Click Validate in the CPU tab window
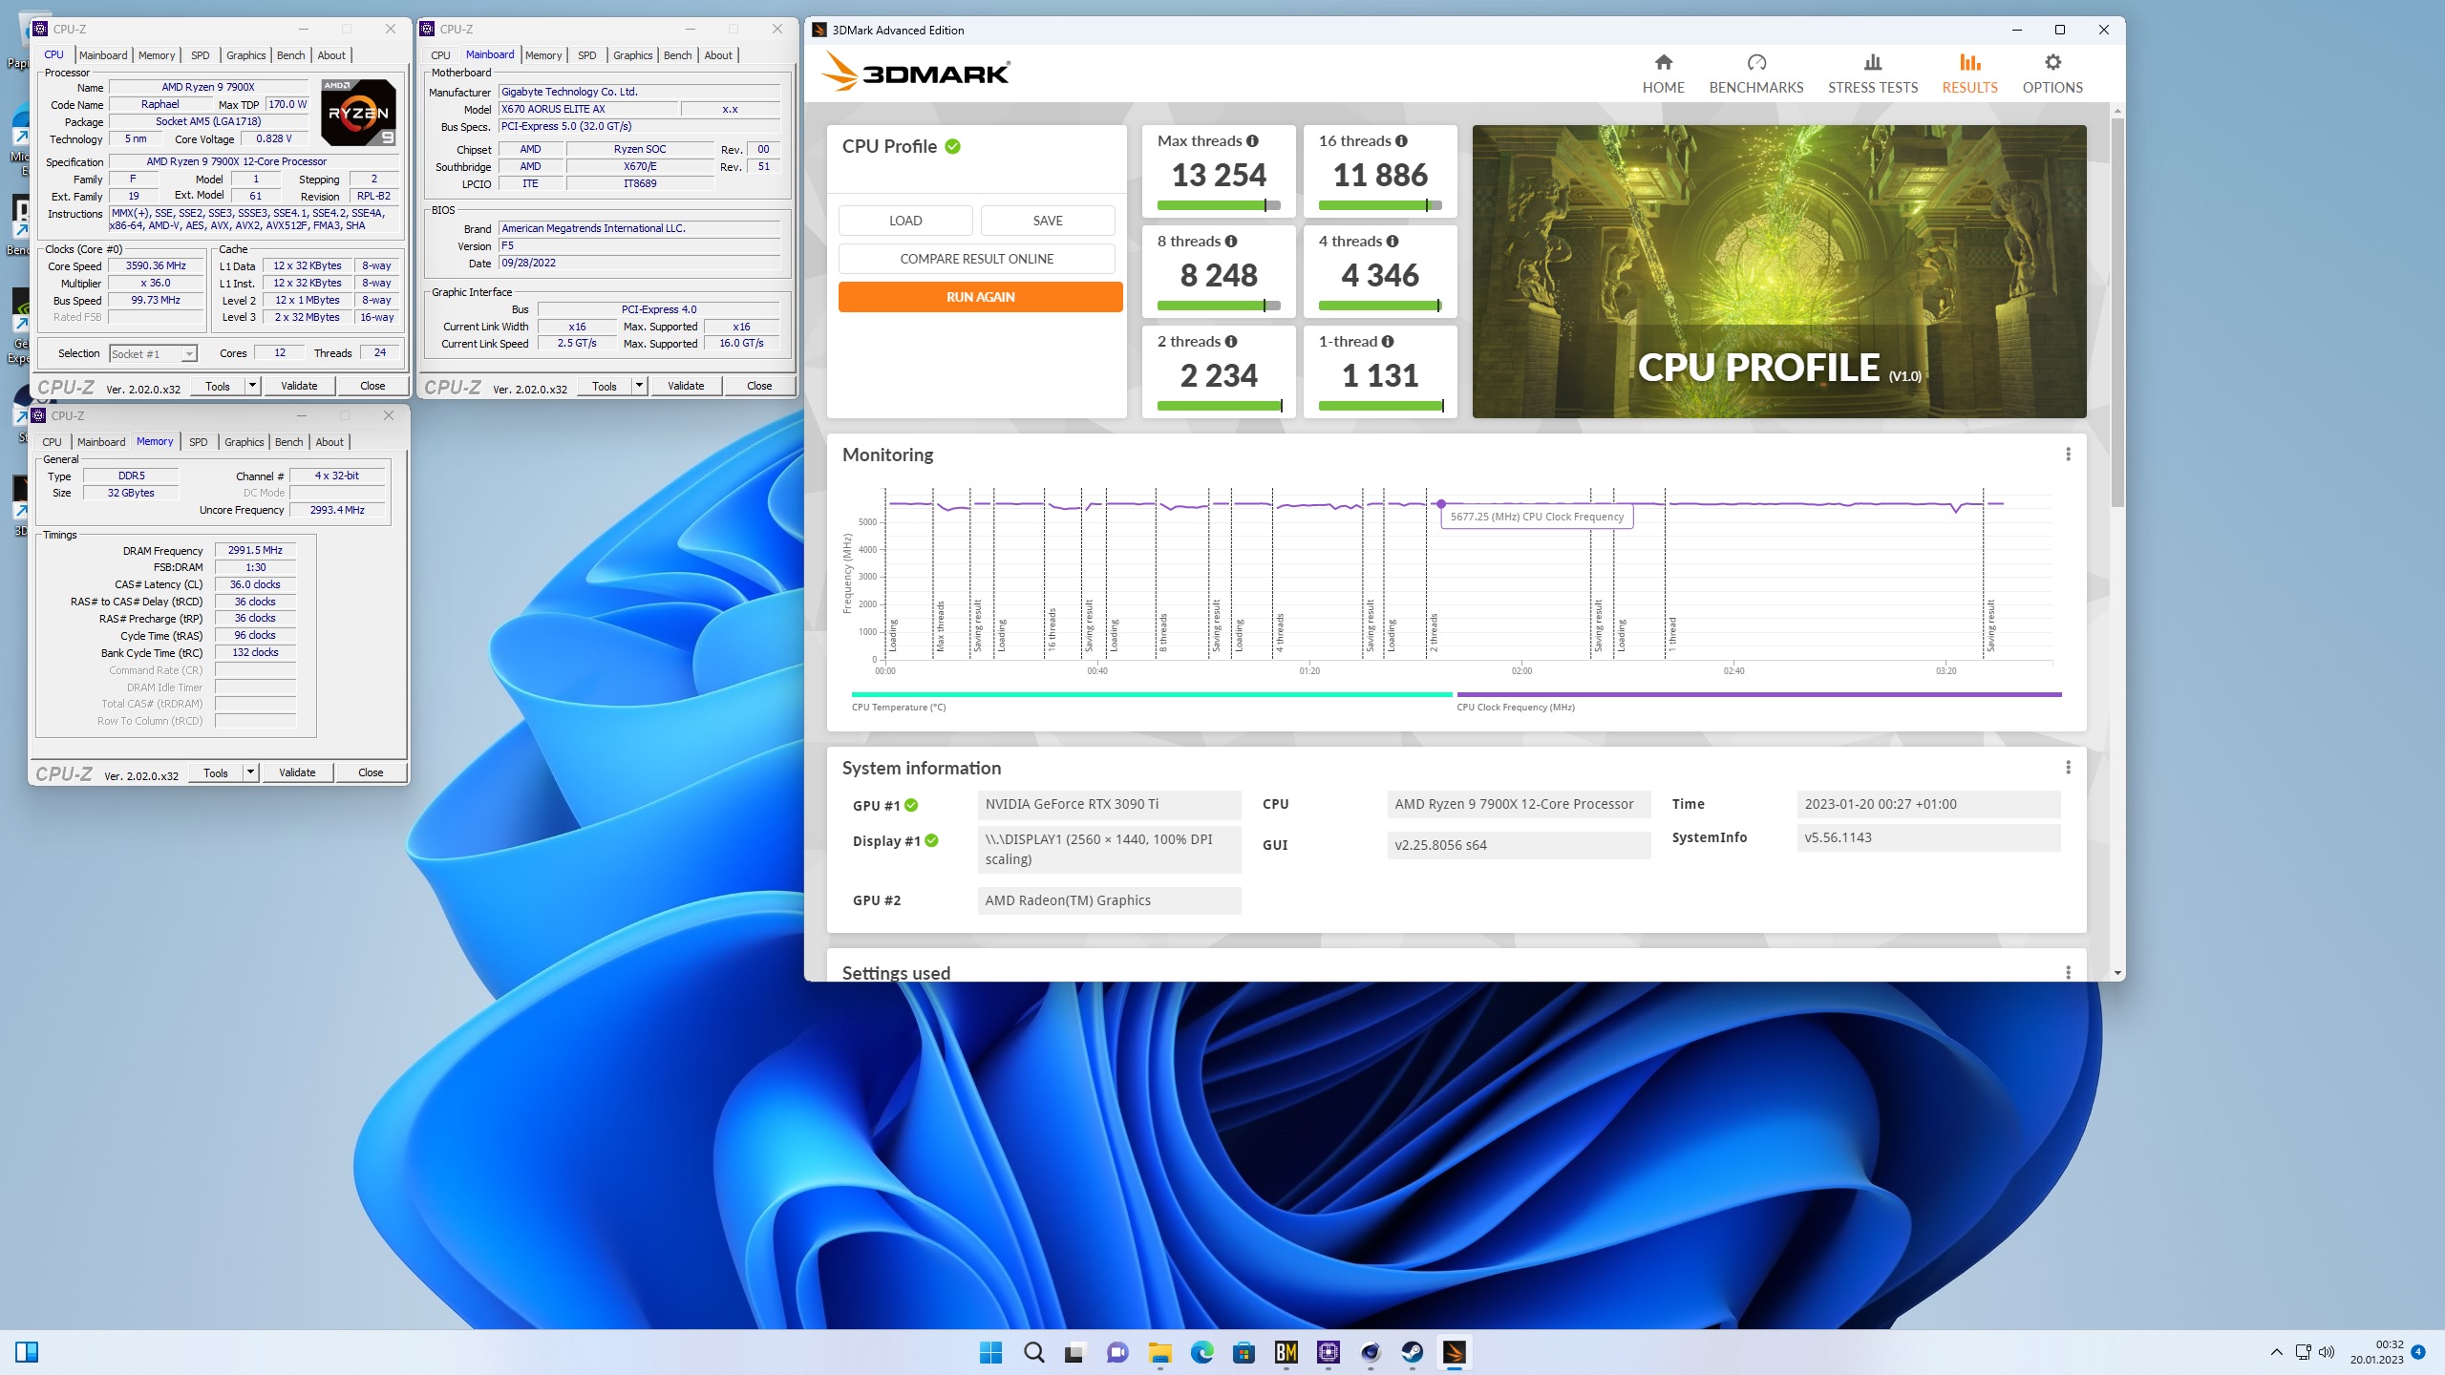2445x1375 pixels. 299,386
